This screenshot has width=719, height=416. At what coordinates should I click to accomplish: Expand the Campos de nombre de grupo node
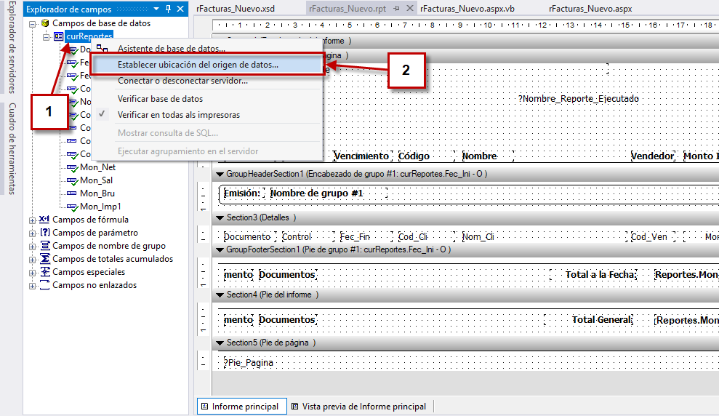tap(32, 247)
